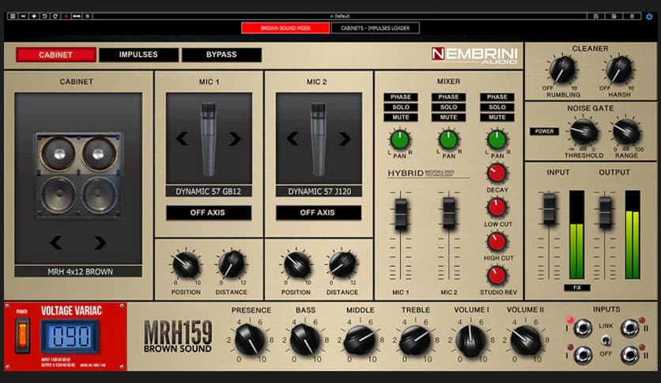The image size is (661, 383).
Task: Toggle PHASE on first mixer channel
Action: [x=401, y=97]
